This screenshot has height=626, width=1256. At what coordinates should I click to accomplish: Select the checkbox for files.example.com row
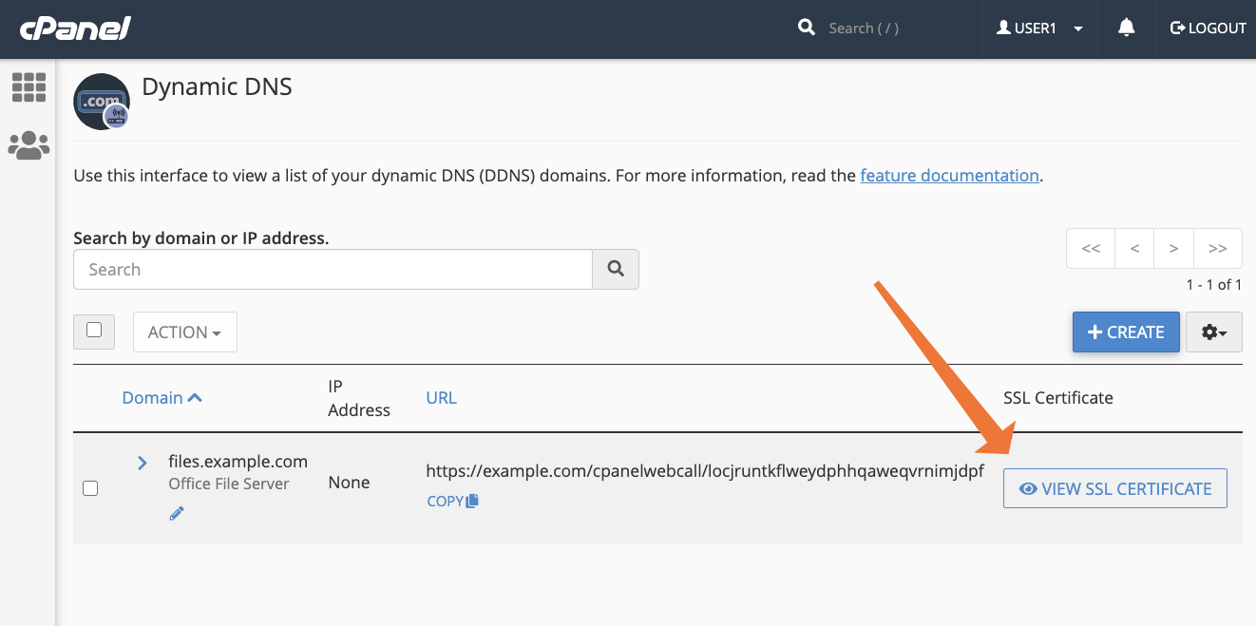tap(90, 487)
